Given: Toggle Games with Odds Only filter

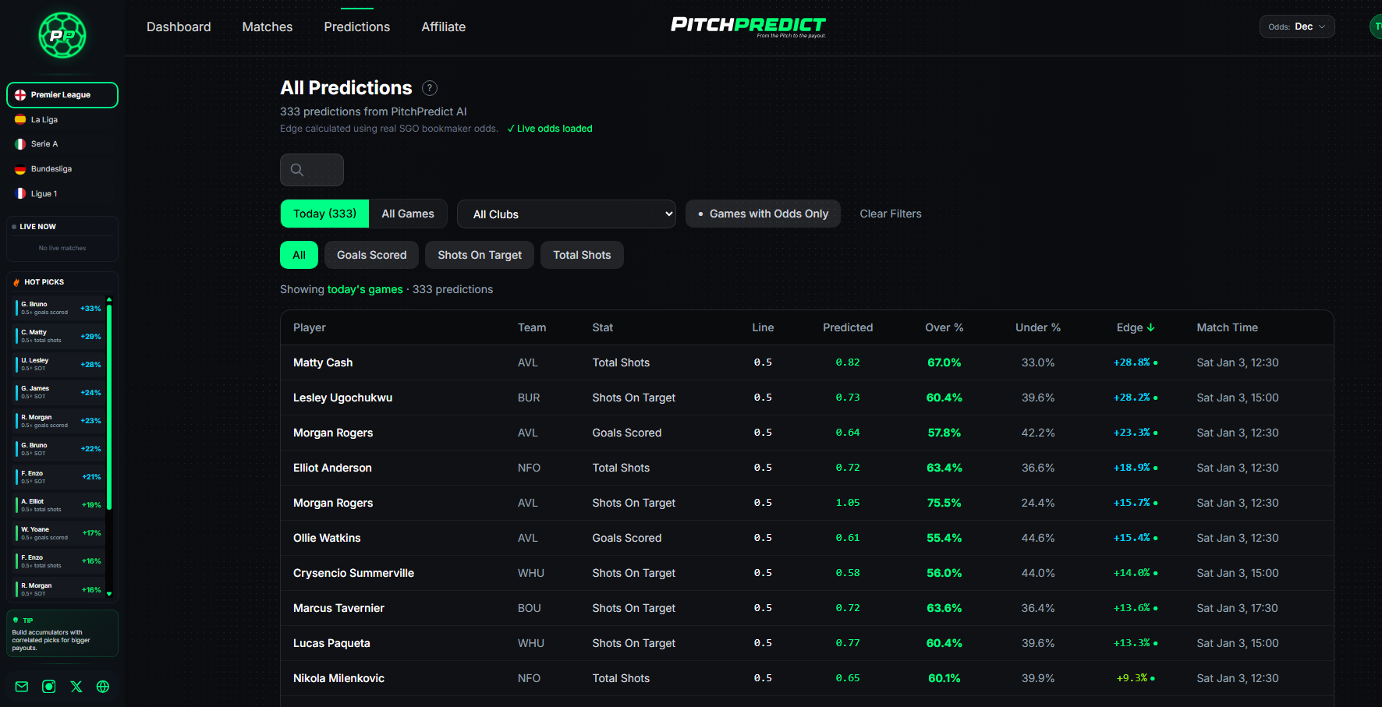Looking at the screenshot, I should pos(762,214).
